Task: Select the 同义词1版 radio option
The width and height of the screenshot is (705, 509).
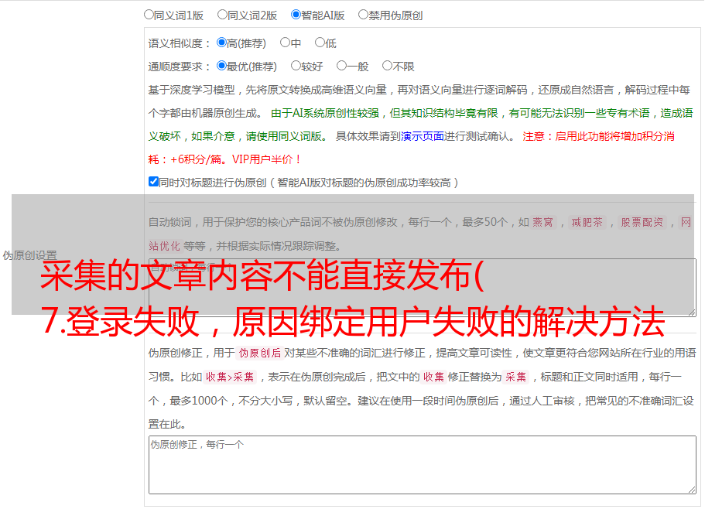Action: point(149,15)
